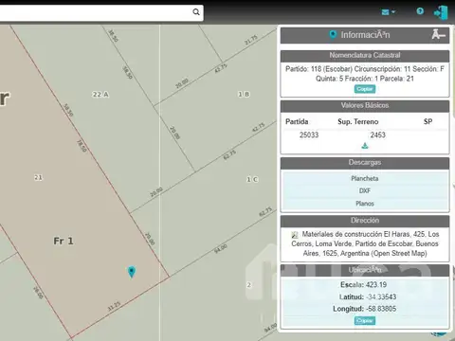Click the blue map location pin marker
Viewport: 455px width, 341px height.
tap(132, 272)
